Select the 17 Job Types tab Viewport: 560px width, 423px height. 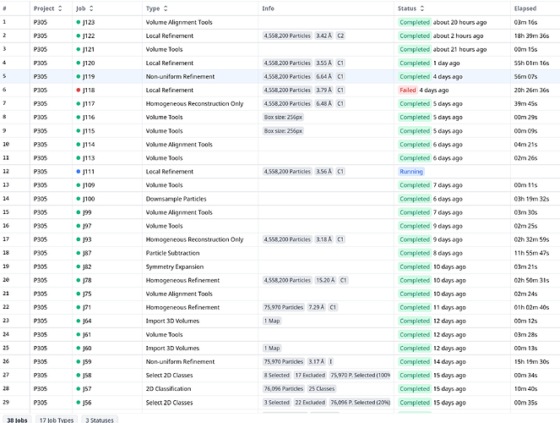[57, 420]
